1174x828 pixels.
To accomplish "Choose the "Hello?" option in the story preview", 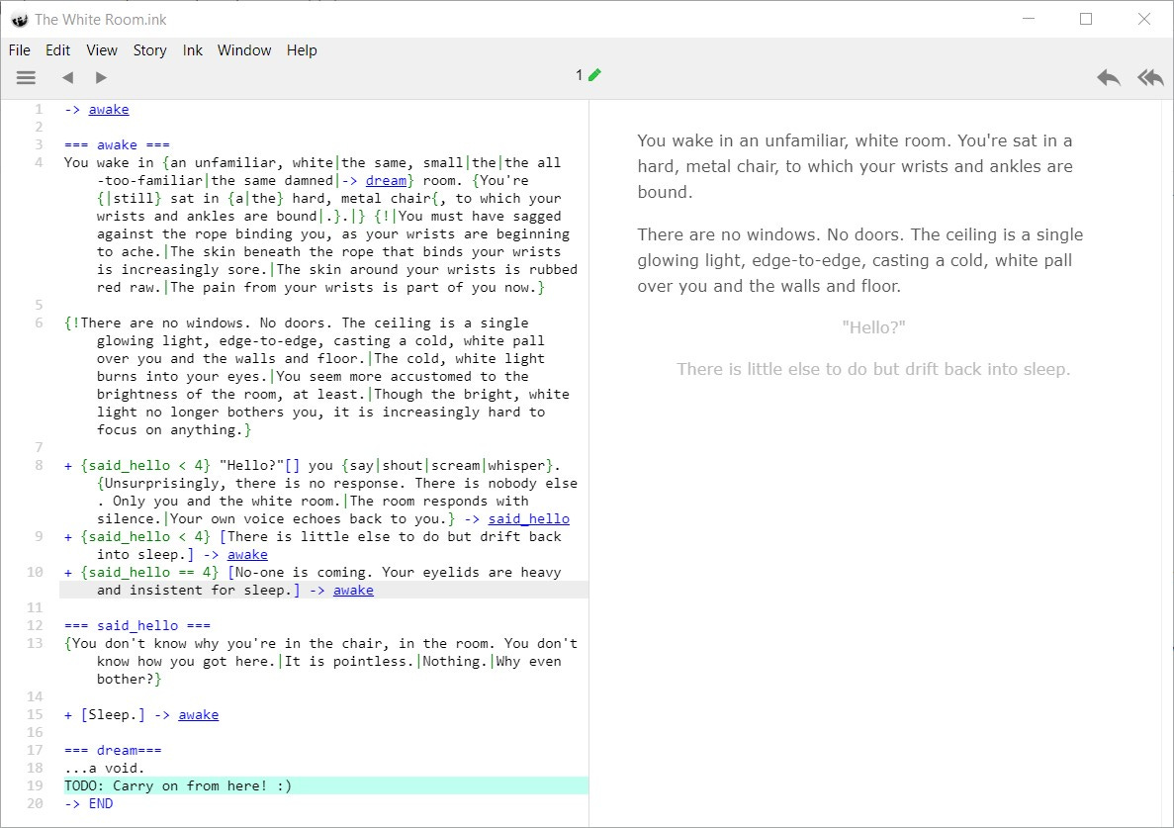I will pyautogui.click(x=872, y=325).
